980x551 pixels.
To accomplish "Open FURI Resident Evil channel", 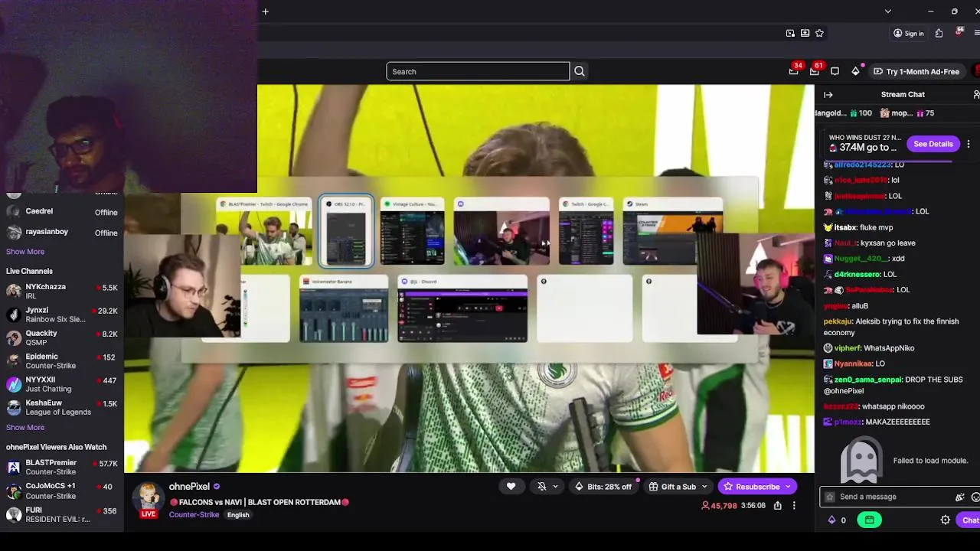I will pos(62,514).
